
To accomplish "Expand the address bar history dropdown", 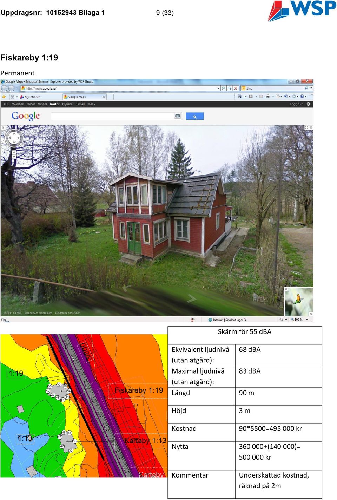I will [x=218, y=88].
